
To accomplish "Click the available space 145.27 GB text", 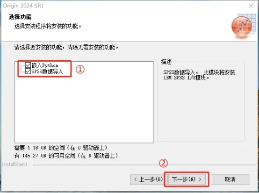I will pyautogui.click(x=66, y=156).
